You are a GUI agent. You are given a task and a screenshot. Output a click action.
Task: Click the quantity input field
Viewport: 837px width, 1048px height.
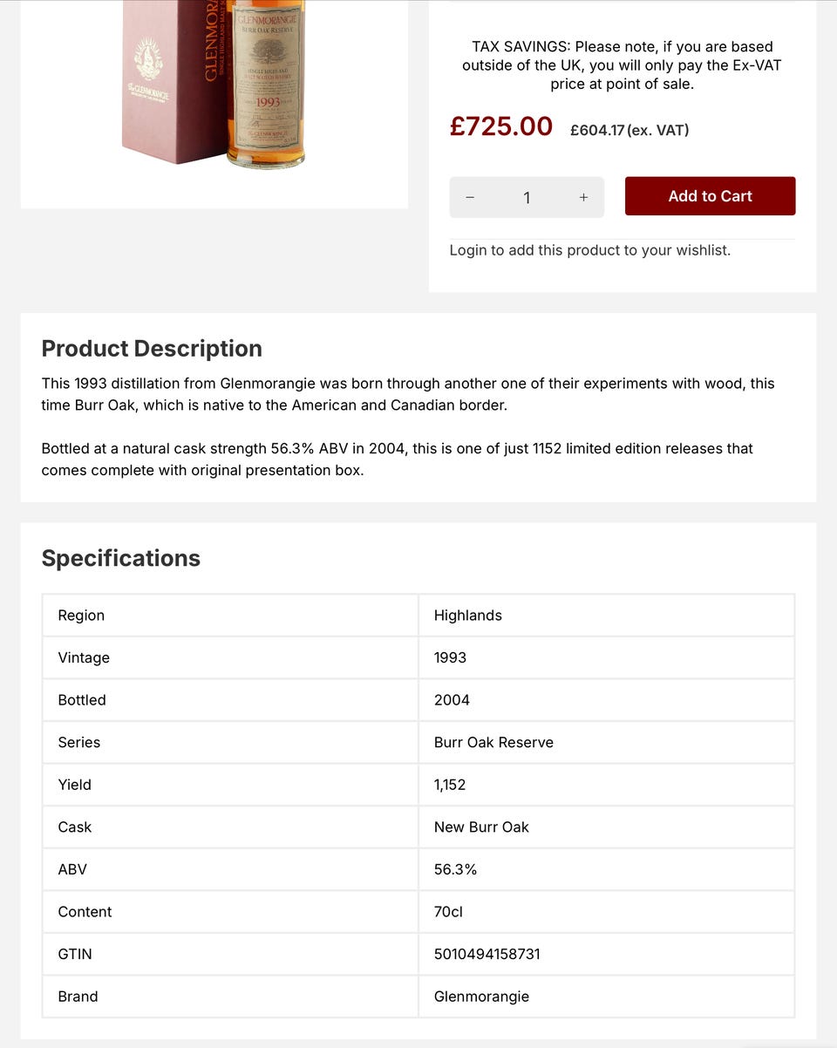pyautogui.click(x=527, y=198)
